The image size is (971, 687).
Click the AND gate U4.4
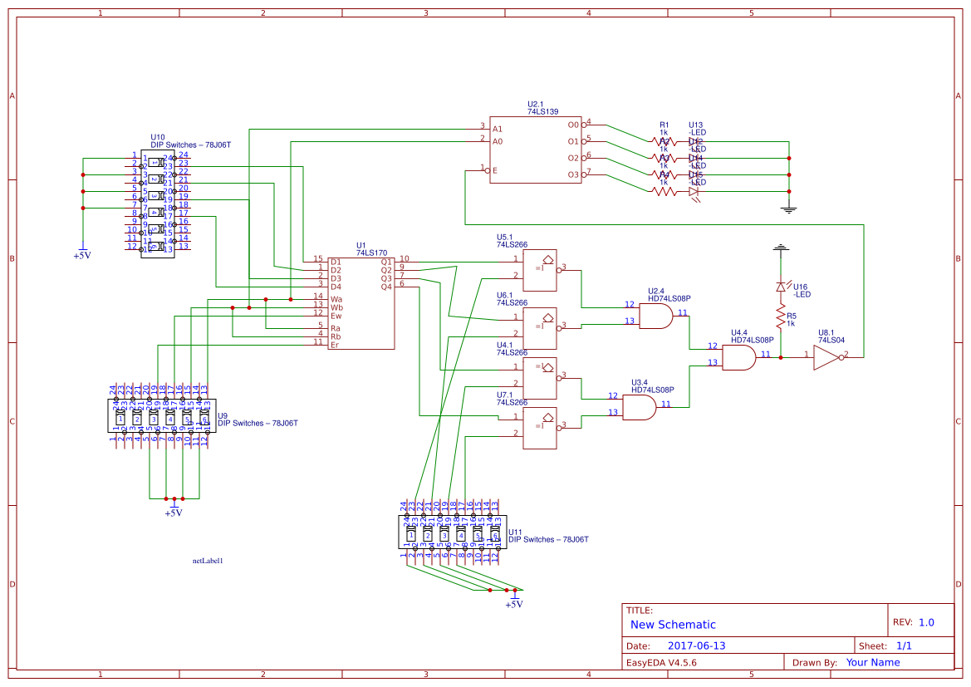click(x=739, y=356)
